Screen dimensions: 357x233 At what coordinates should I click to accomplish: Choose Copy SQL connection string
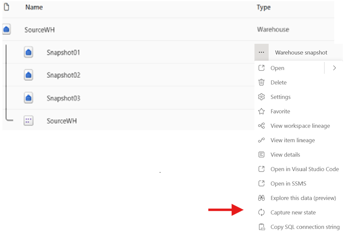point(305,227)
